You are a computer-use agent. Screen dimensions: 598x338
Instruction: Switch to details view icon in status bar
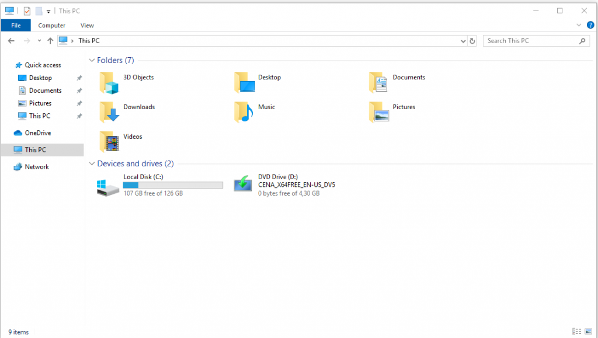tap(576, 332)
